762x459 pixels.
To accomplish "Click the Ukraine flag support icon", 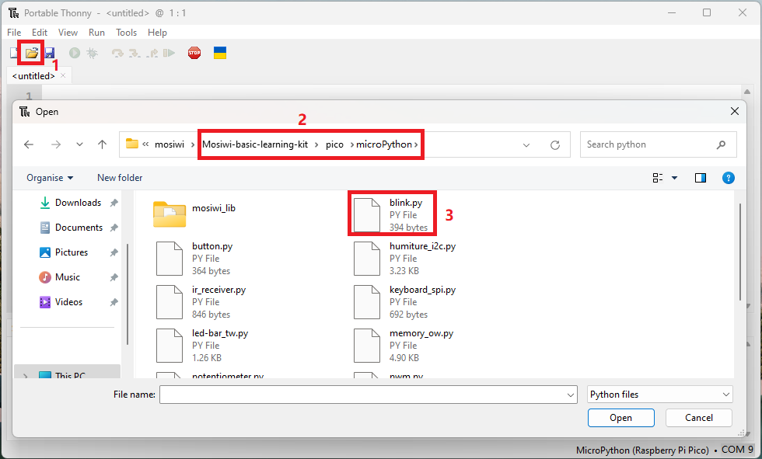I will (x=220, y=53).
